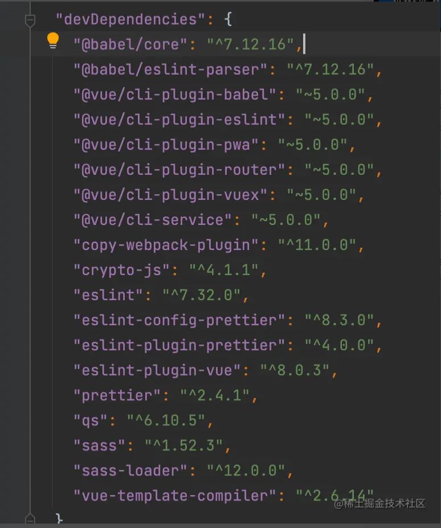This screenshot has height=528, width=441.
Task: Click the yellow intention light bulb icon
Action: (x=52, y=39)
